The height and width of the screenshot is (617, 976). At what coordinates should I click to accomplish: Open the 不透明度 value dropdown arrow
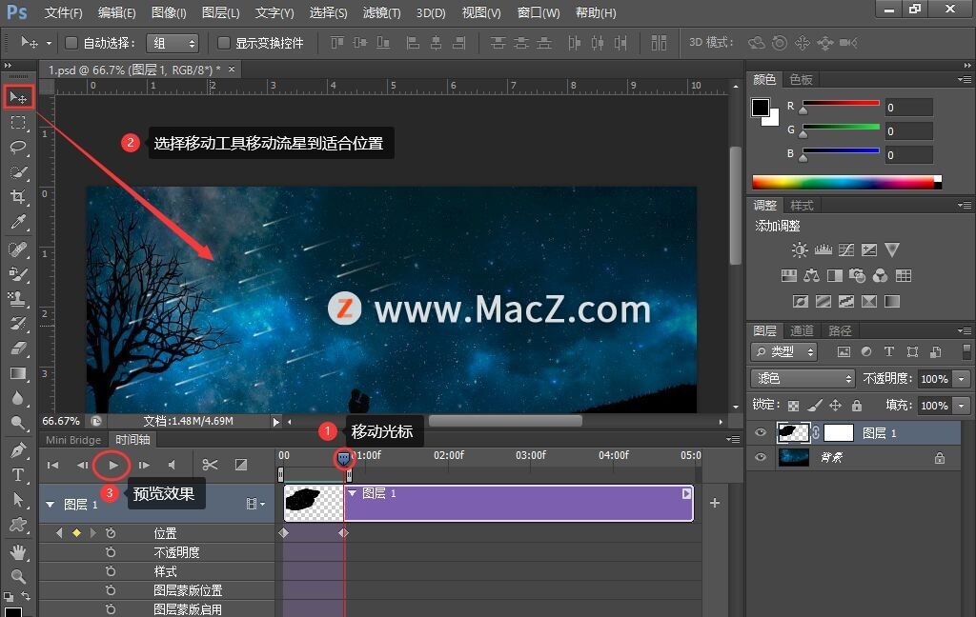click(963, 379)
